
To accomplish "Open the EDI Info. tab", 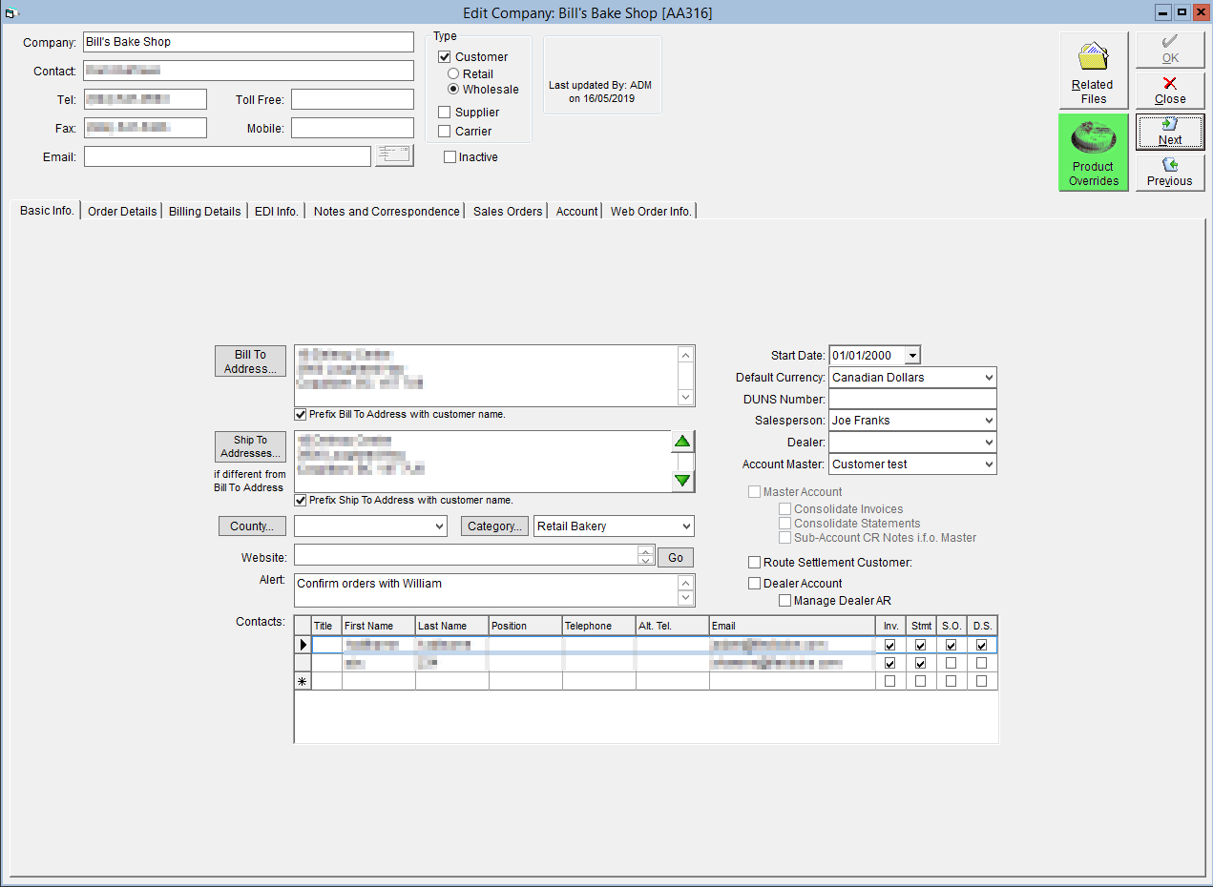I will [x=277, y=212].
